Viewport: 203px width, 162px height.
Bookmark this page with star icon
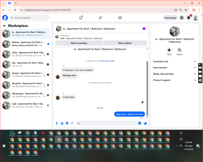click(186, 10)
